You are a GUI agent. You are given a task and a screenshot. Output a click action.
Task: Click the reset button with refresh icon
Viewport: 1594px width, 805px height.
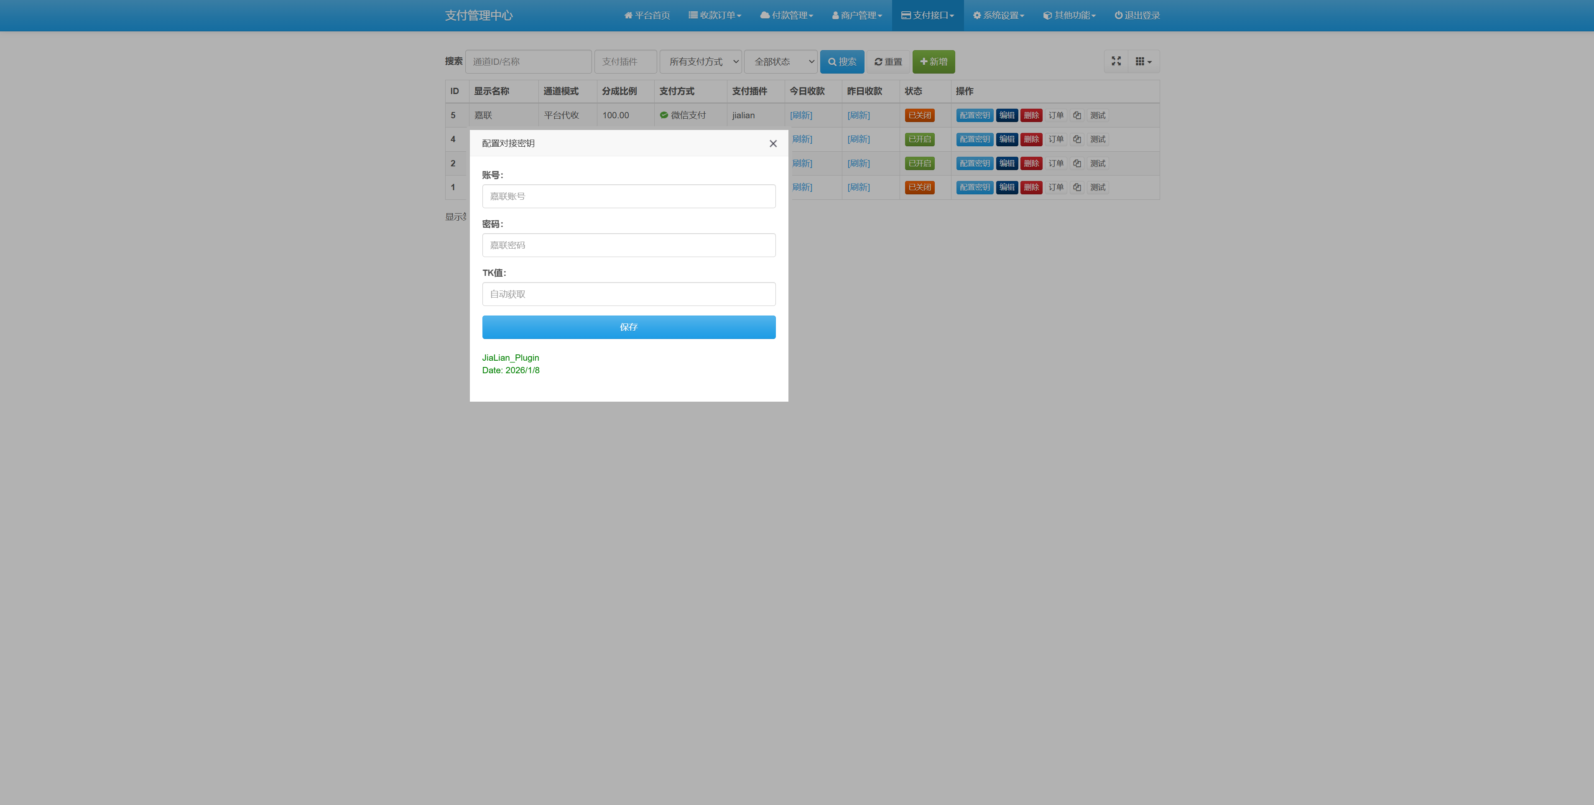click(888, 62)
